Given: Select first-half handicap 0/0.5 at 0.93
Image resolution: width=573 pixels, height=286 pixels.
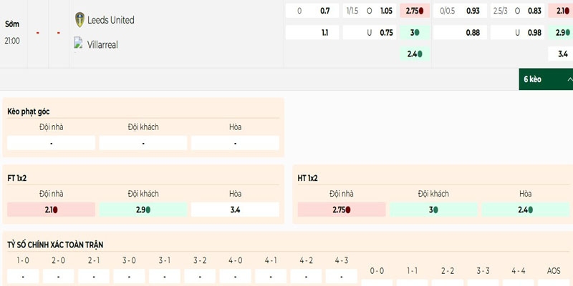Looking at the screenshot, I should point(459,11).
